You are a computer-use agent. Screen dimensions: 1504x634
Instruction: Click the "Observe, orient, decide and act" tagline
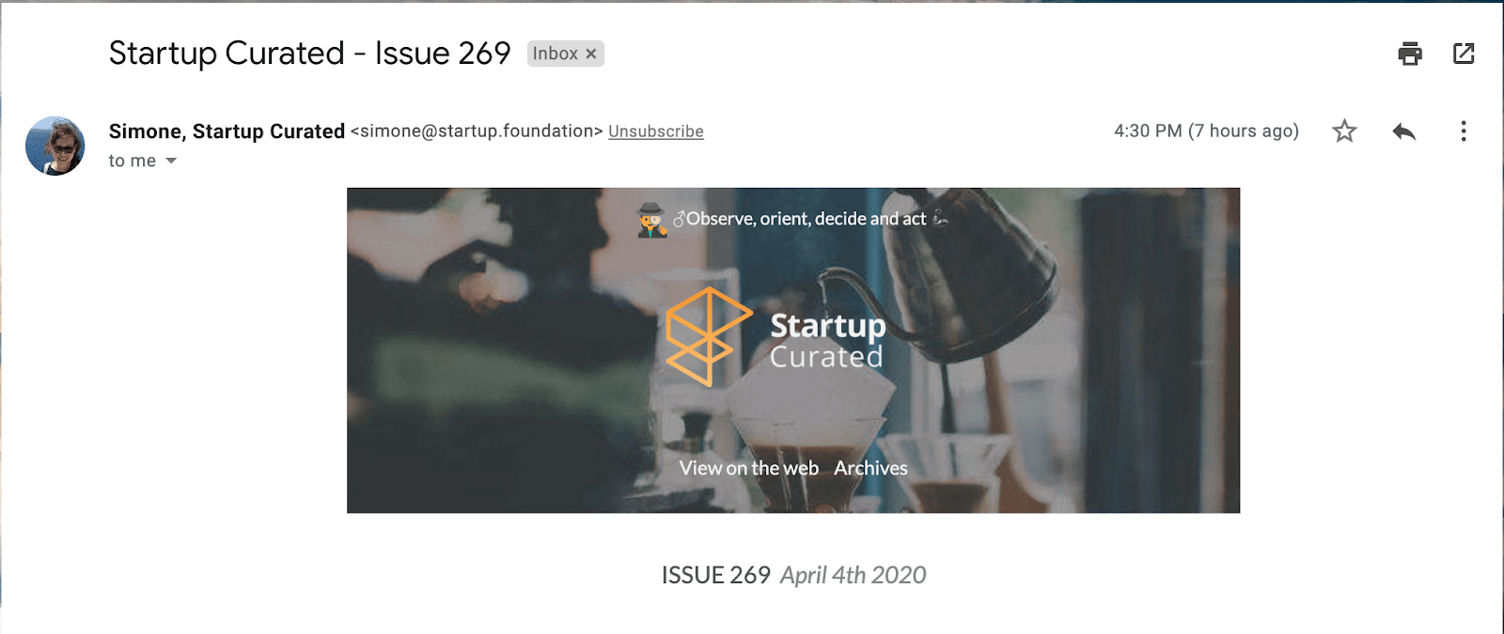point(806,219)
